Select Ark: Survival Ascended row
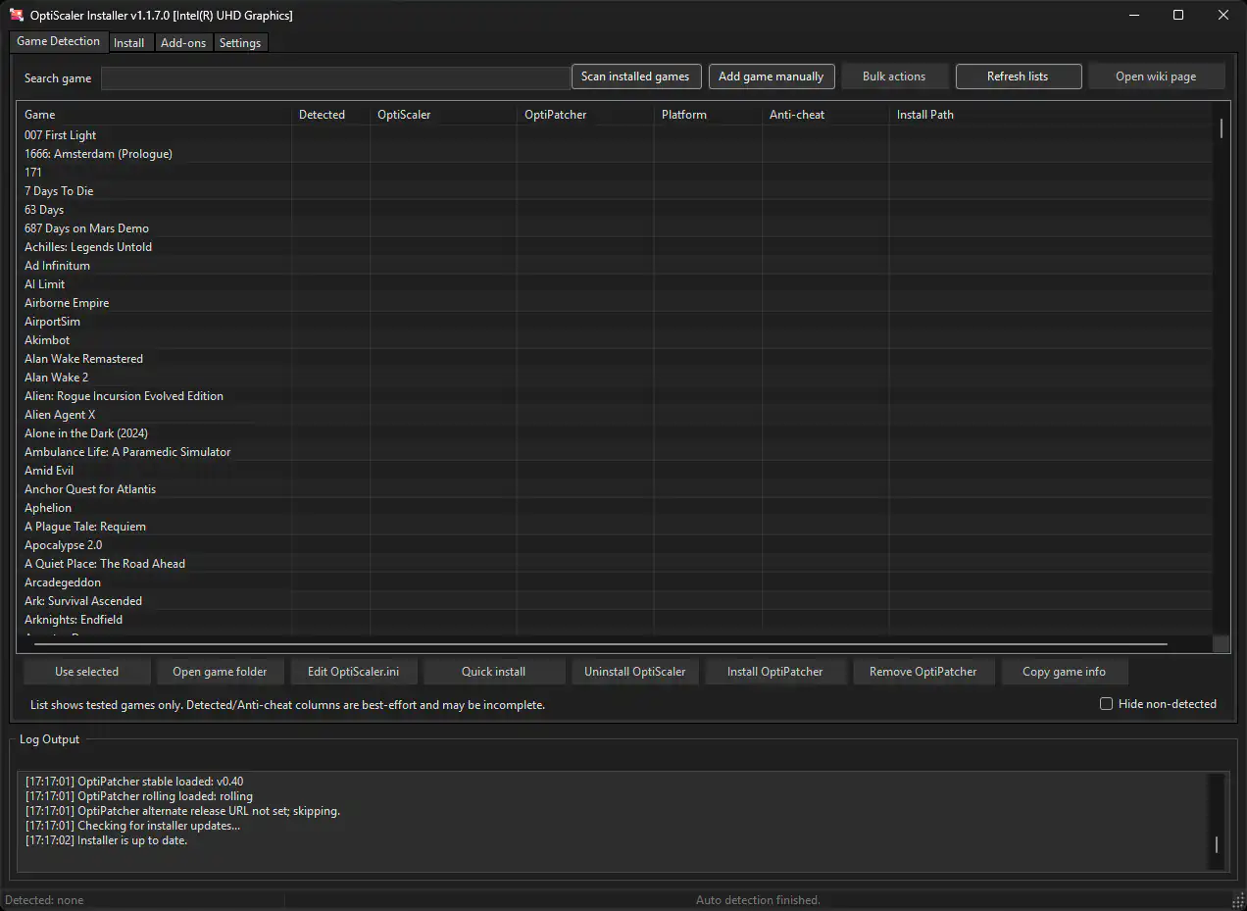This screenshot has width=1247, height=911. [615, 601]
